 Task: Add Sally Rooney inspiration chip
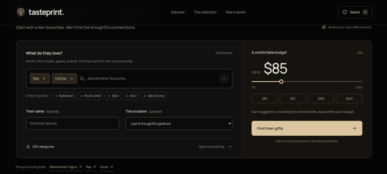[154, 96]
